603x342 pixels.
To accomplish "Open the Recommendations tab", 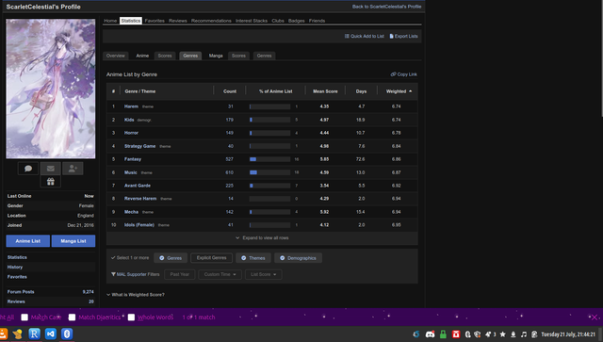I will pyautogui.click(x=211, y=21).
